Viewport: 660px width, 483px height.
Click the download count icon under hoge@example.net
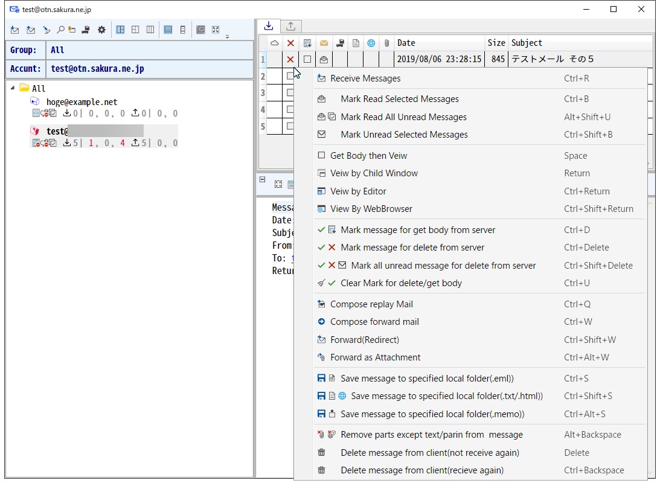67,113
